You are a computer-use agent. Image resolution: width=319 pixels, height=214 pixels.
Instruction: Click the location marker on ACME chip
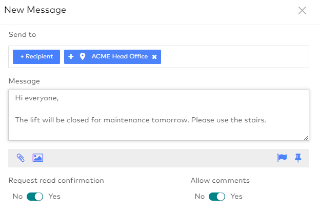click(x=82, y=57)
